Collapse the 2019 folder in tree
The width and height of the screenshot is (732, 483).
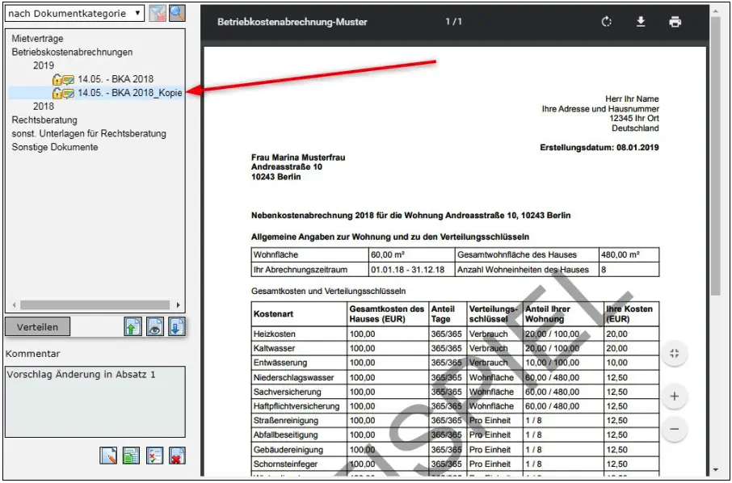[x=44, y=65]
